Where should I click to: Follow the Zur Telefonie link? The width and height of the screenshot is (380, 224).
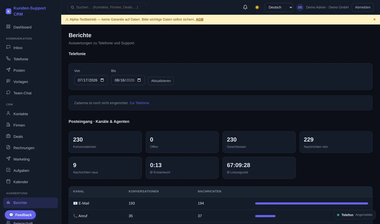(x=139, y=103)
